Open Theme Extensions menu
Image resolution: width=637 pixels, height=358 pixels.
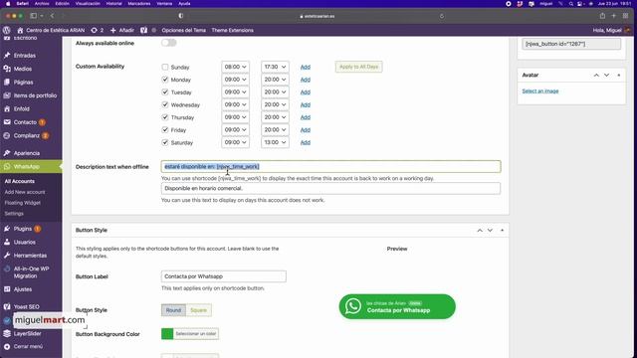click(232, 30)
